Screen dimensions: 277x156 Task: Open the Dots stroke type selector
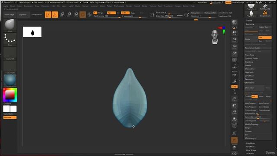pos(10,39)
